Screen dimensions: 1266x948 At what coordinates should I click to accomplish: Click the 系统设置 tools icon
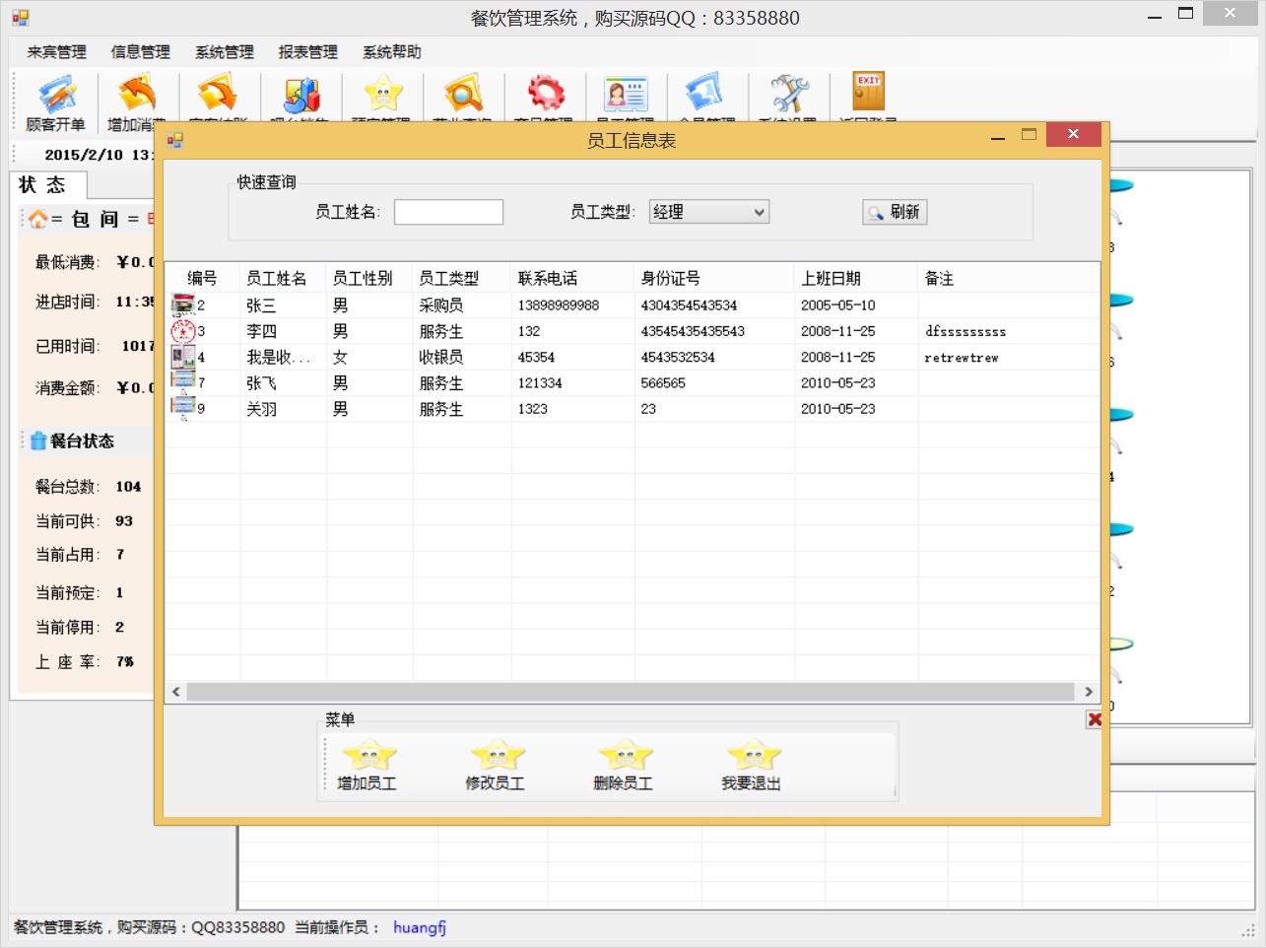(788, 95)
